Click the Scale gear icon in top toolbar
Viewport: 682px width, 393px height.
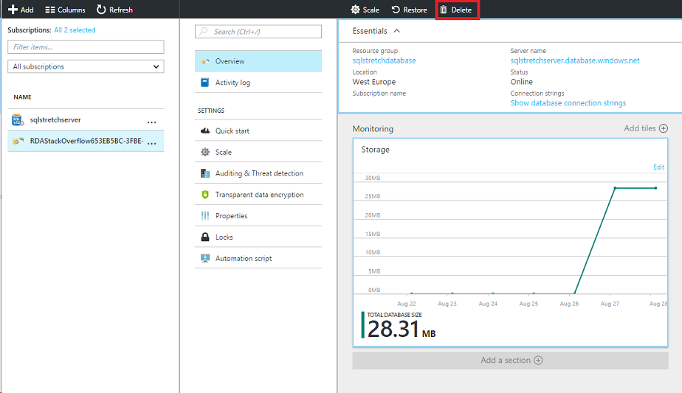coord(355,10)
